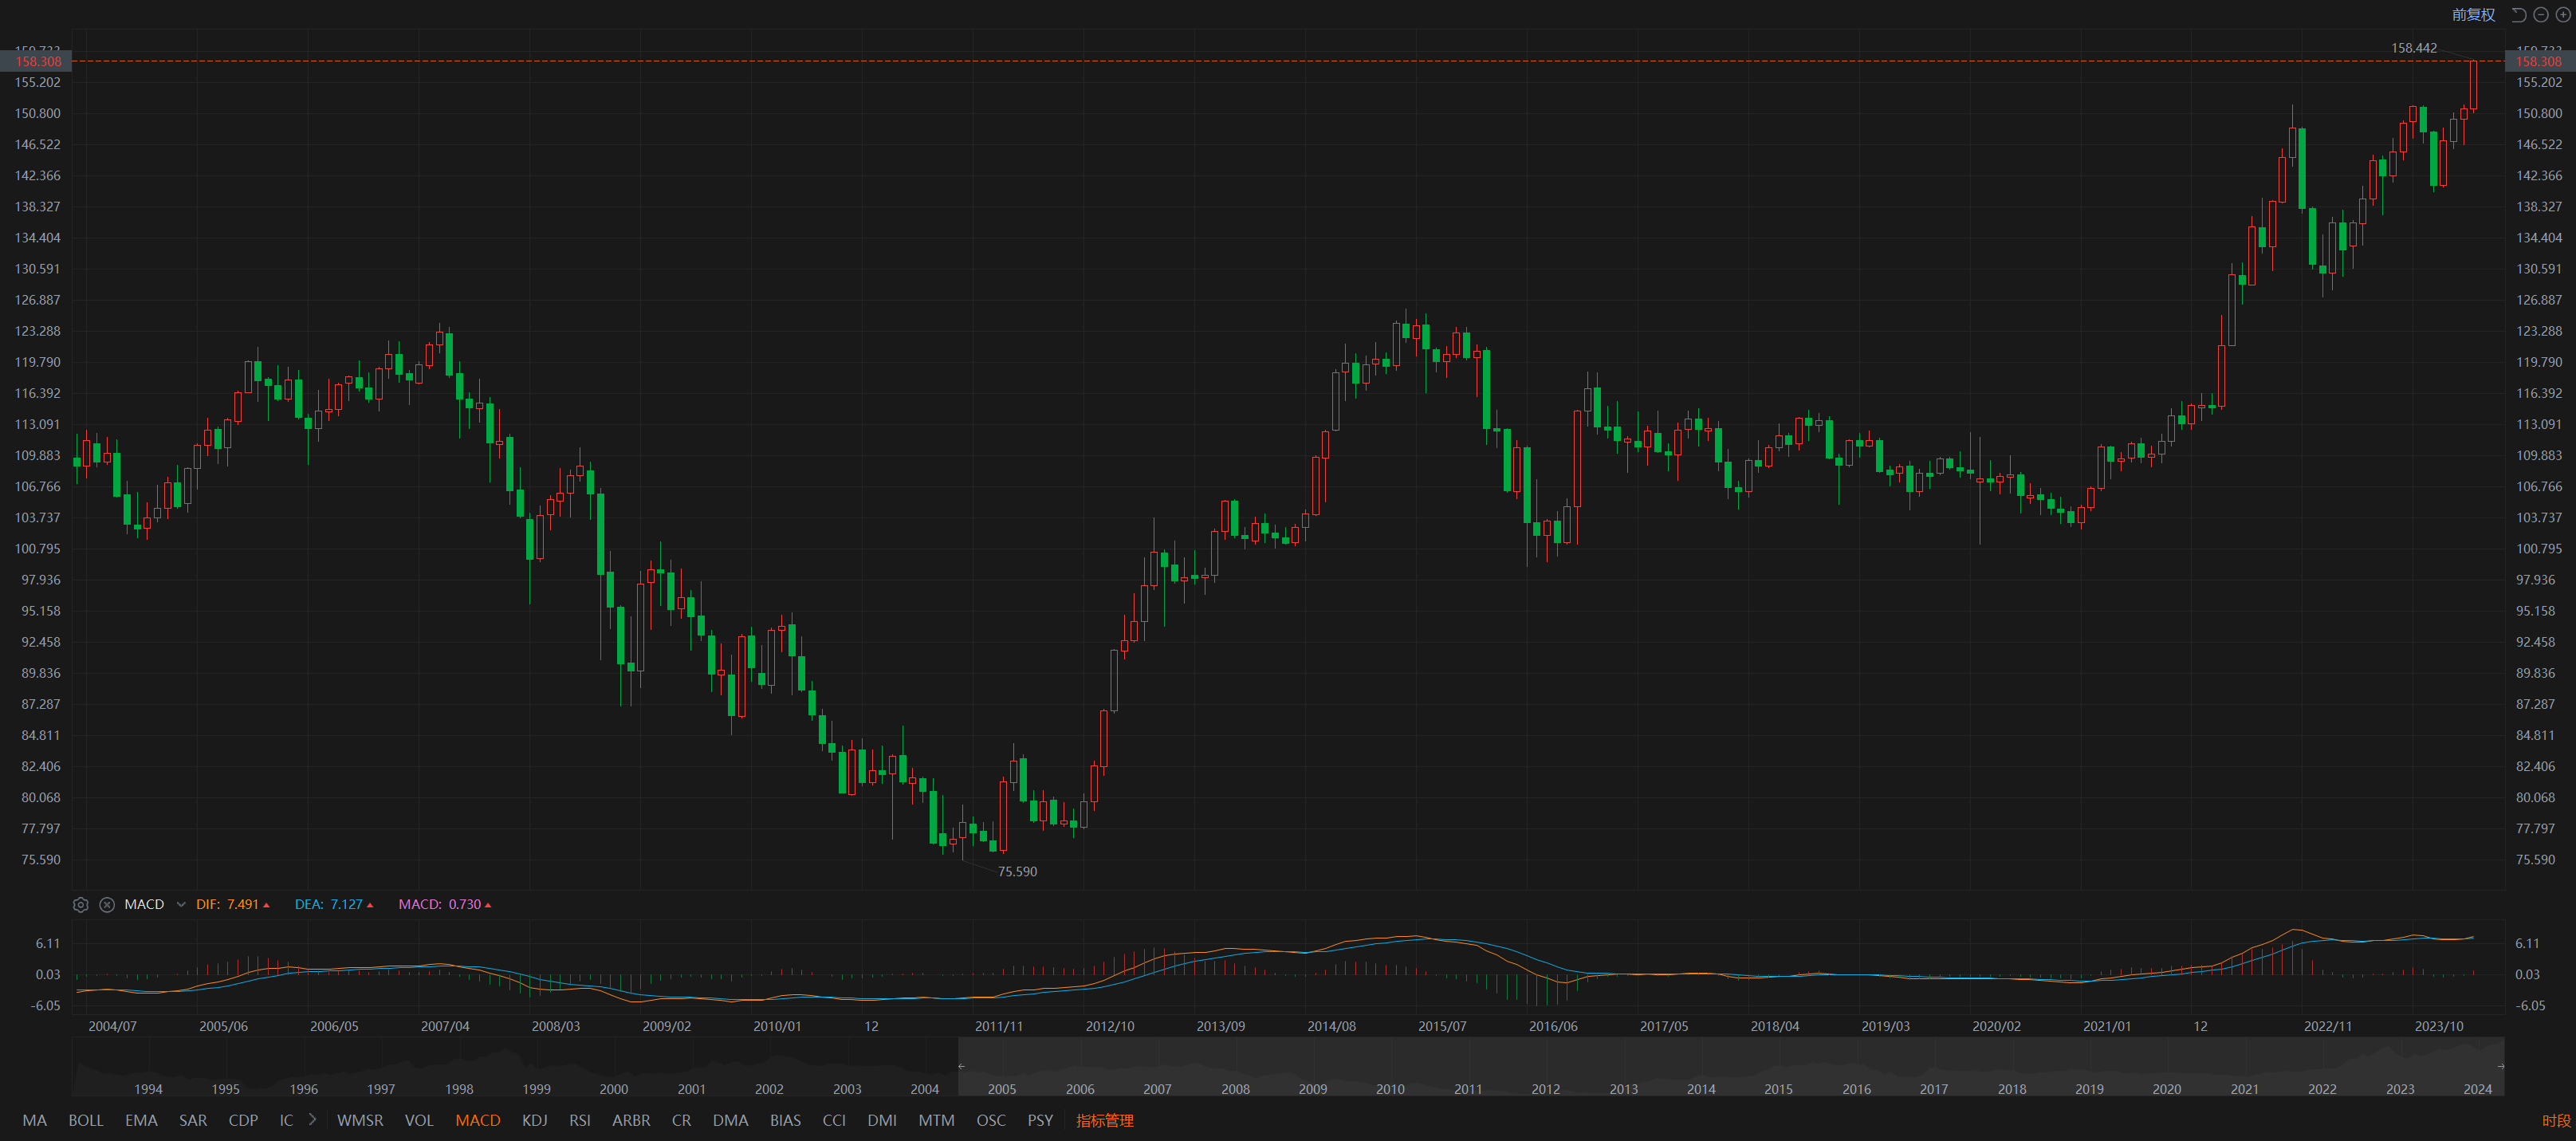Toggle the SAR overlay indicator
The width and height of the screenshot is (2576, 1141).
192,1120
